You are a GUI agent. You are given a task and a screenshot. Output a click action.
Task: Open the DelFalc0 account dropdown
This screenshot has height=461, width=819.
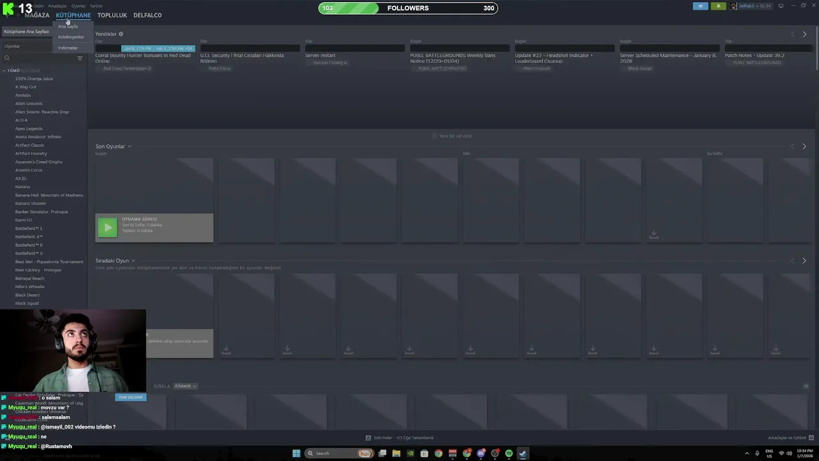(x=751, y=6)
